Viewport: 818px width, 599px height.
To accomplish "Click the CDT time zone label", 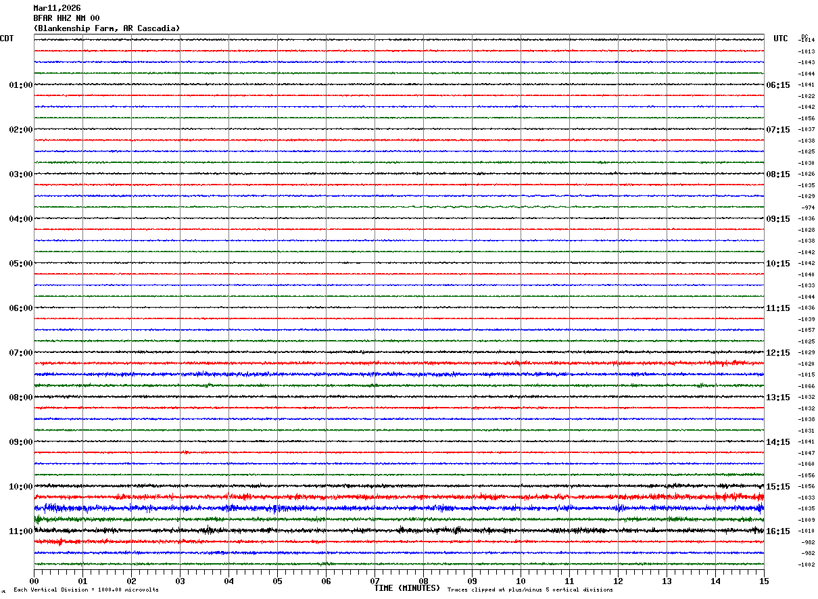I will tap(7, 39).
